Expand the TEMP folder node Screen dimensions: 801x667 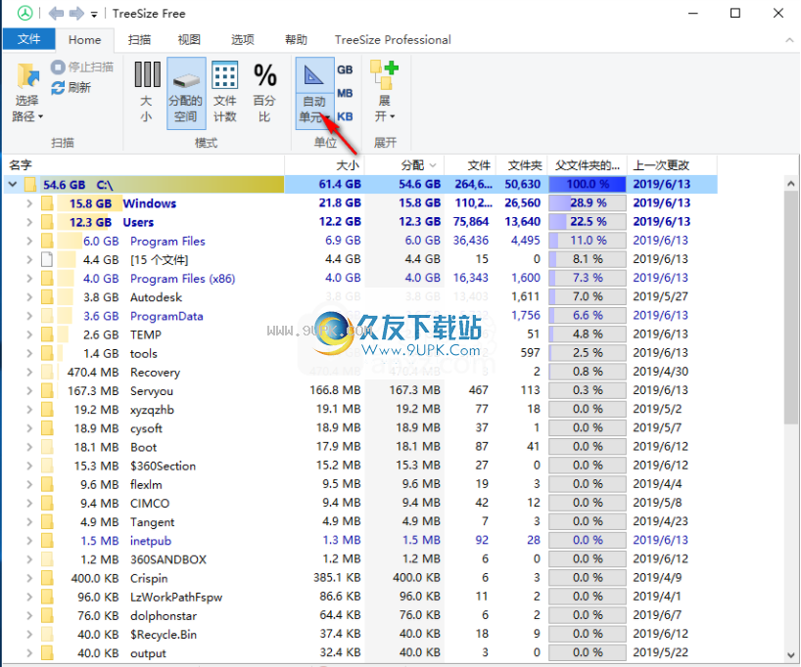[29, 334]
